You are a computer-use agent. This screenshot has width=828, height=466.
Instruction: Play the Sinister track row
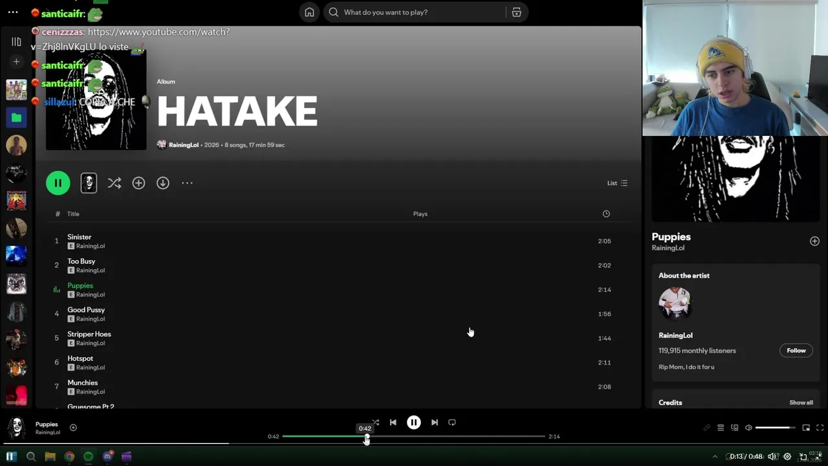pyautogui.click(x=338, y=241)
